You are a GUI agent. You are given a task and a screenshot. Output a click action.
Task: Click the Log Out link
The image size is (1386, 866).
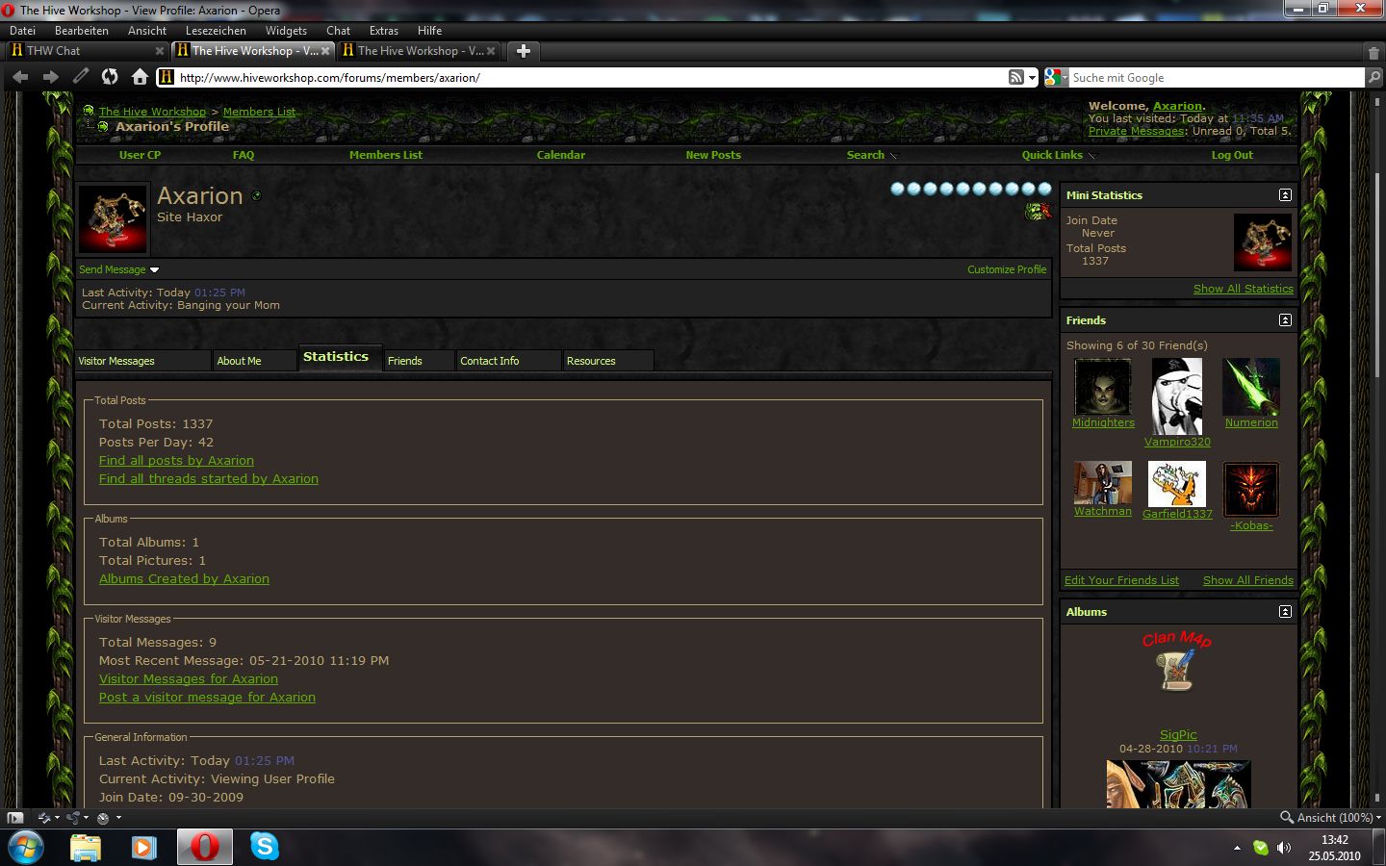pyautogui.click(x=1232, y=155)
